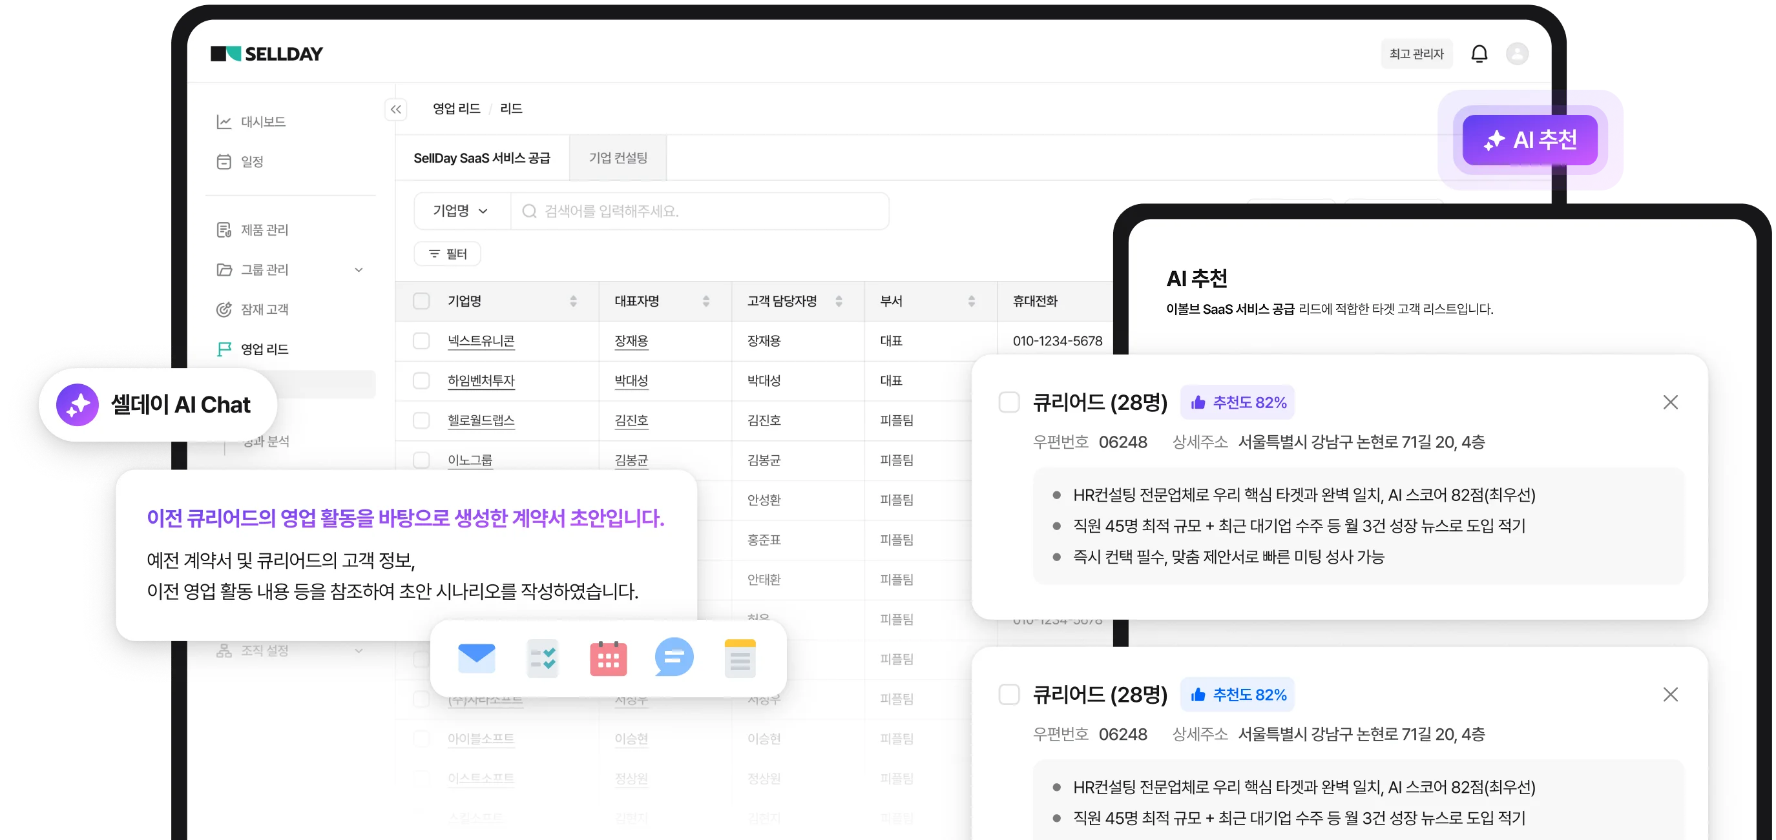Open the 하임벤처투자 company link
This screenshot has height=840, width=1776.
click(481, 380)
